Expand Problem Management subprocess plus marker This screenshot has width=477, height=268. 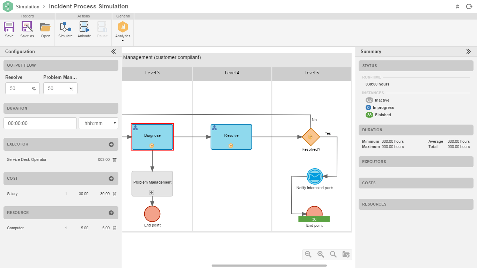[152, 192]
